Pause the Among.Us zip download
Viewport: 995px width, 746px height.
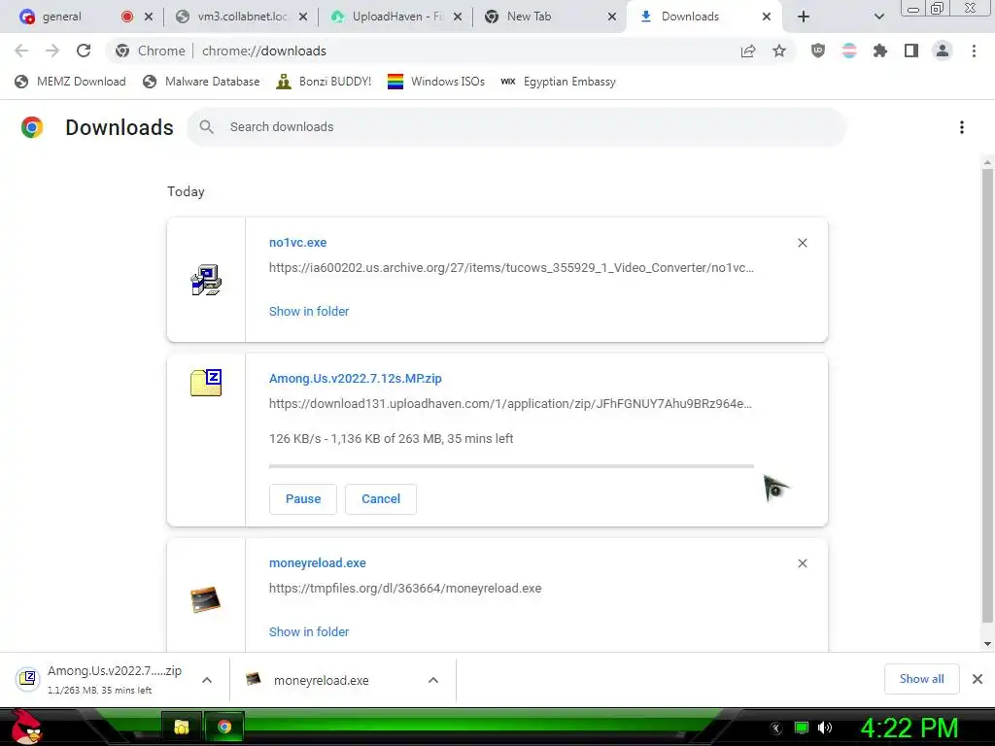(x=303, y=498)
